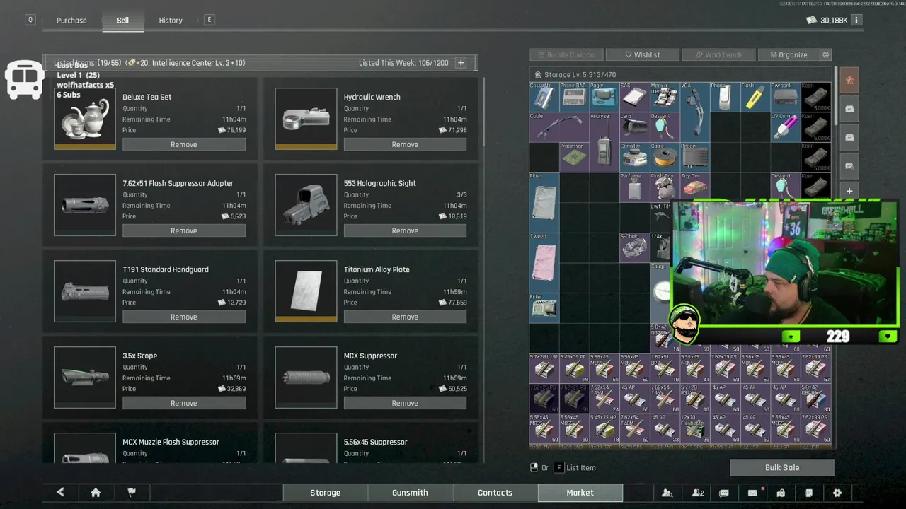Click the home icon in the bottom bar
The width and height of the screenshot is (906, 509).
[x=96, y=493]
